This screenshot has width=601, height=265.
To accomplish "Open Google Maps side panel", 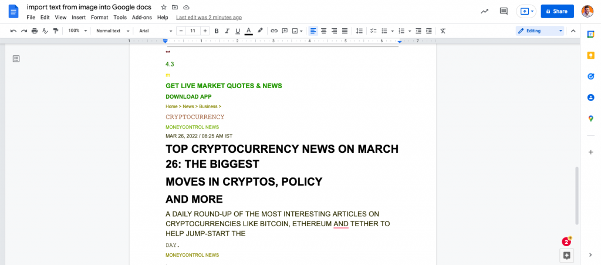I will pos(590,119).
